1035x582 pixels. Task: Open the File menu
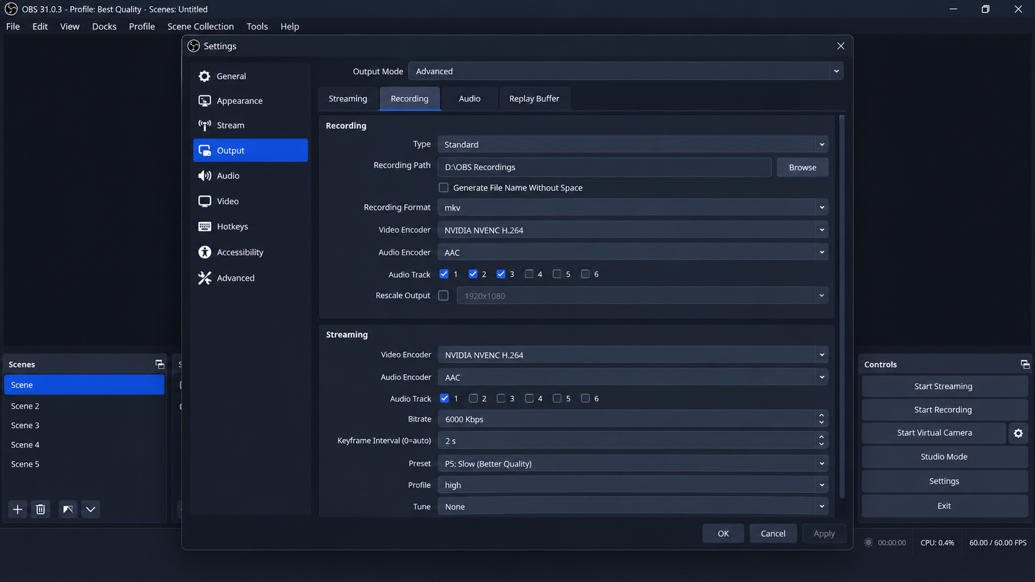click(x=13, y=27)
